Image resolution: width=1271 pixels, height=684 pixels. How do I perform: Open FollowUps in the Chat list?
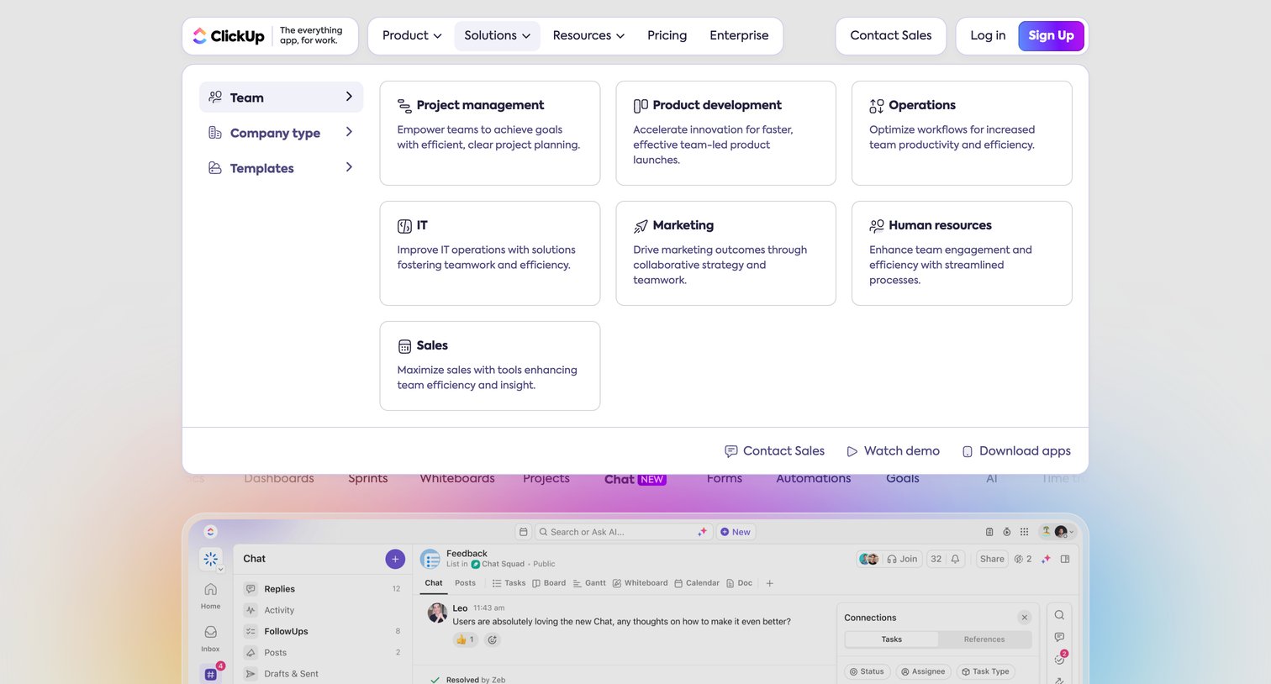coord(323,631)
